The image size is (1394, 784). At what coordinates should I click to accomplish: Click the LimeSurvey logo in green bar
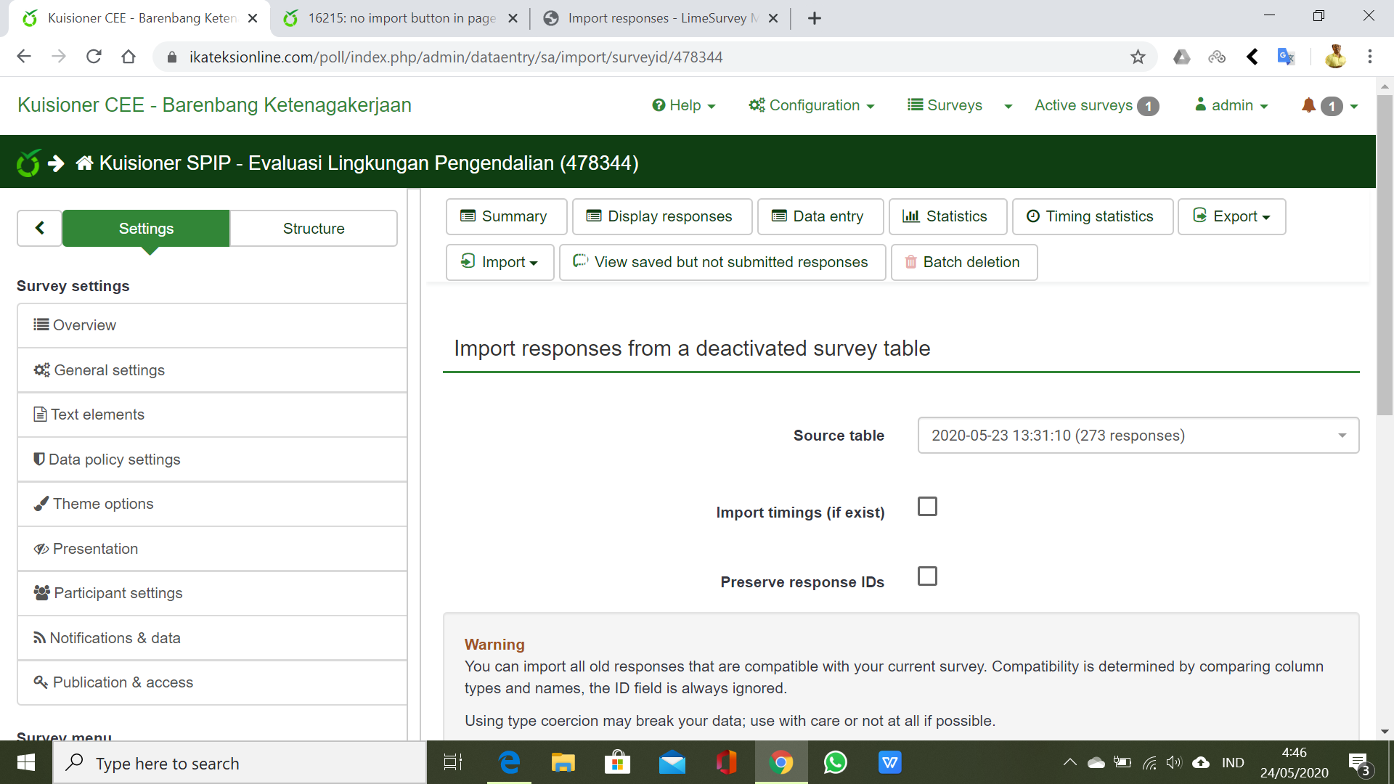(28, 163)
